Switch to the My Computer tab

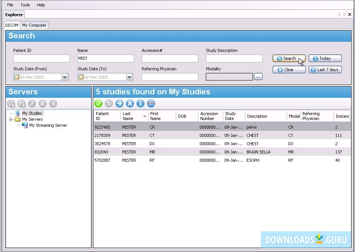(x=34, y=25)
